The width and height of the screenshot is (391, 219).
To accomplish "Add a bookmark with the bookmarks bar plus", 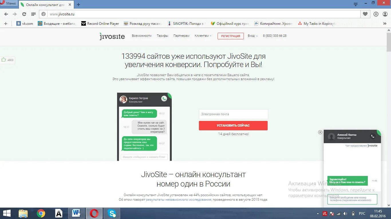I will click(5, 24).
